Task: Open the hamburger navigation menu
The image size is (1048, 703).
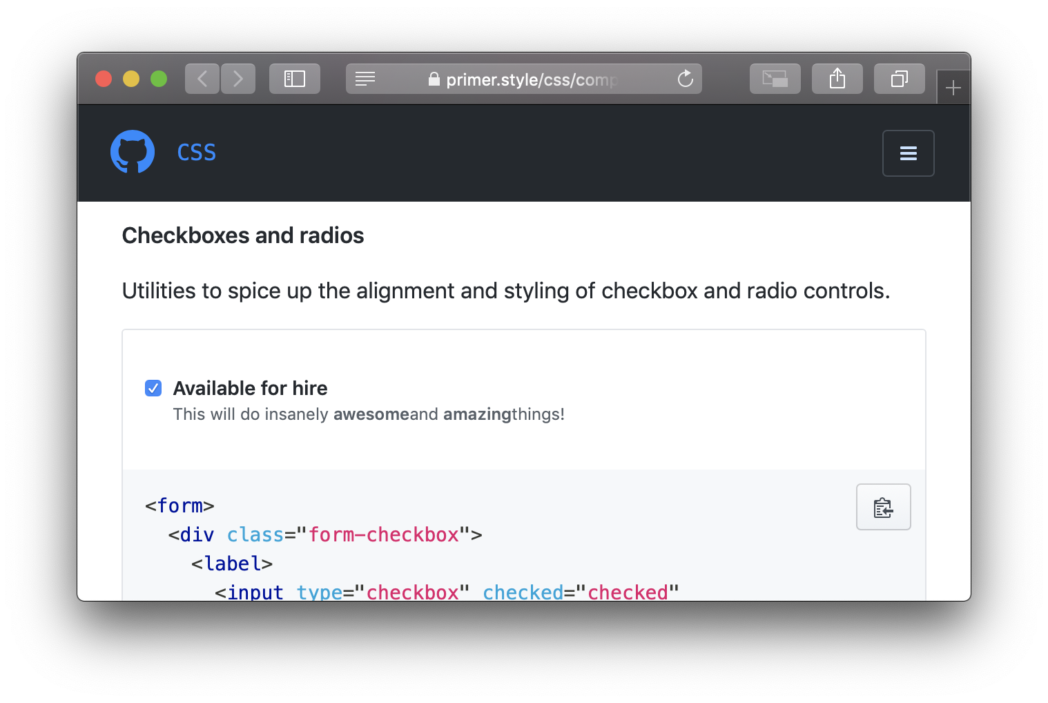Action: tap(908, 153)
